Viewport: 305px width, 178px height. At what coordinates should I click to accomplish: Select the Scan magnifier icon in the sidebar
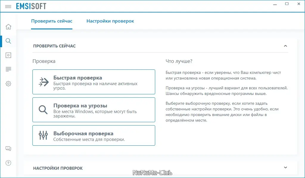(x=8, y=41)
